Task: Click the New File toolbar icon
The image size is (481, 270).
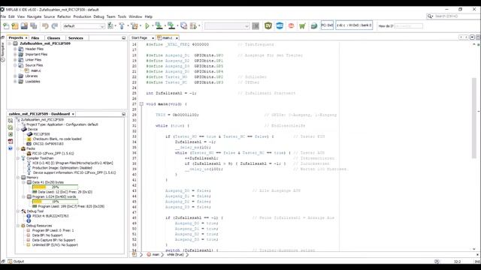Action: click(x=6, y=26)
